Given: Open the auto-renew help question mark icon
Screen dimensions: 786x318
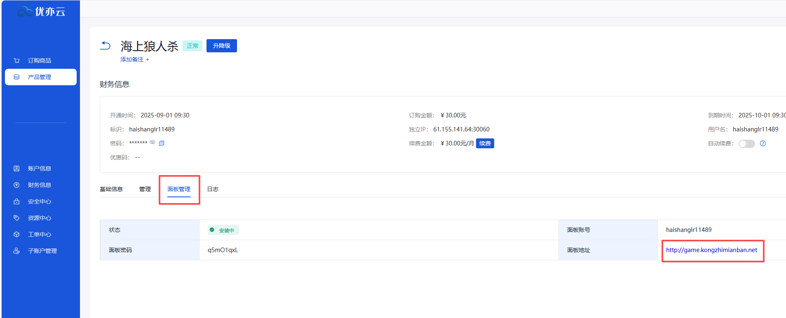Looking at the screenshot, I should pyautogui.click(x=763, y=143).
